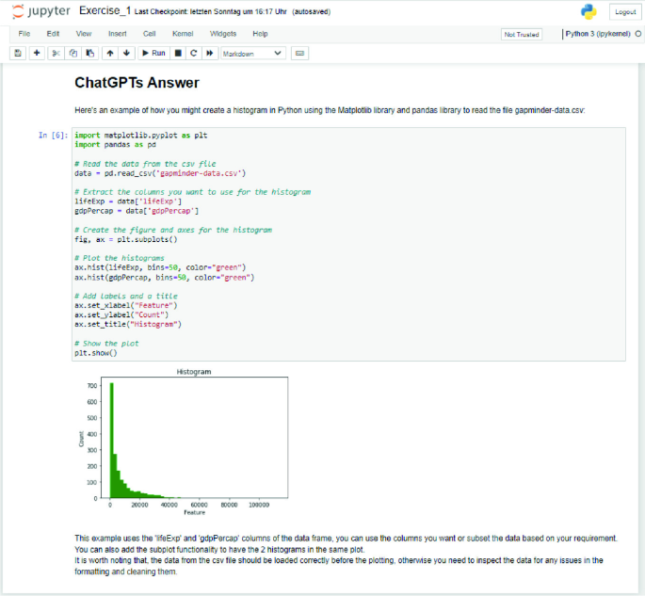Screen dimensions: 645x596
Task: Rename notebook via Exercise_1 title
Action: (105, 10)
